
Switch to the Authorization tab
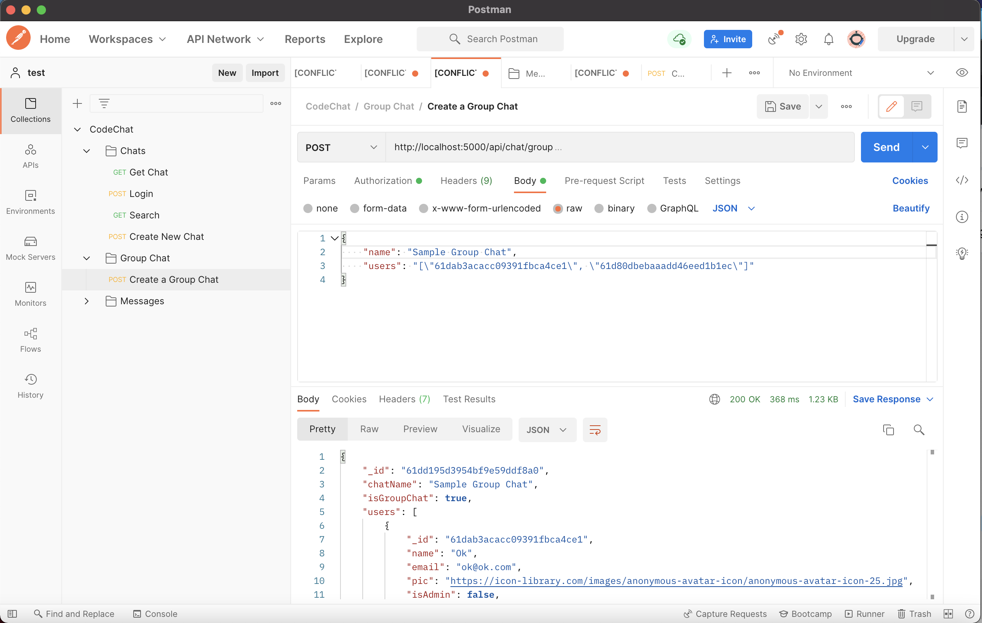pyautogui.click(x=383, y=181)
